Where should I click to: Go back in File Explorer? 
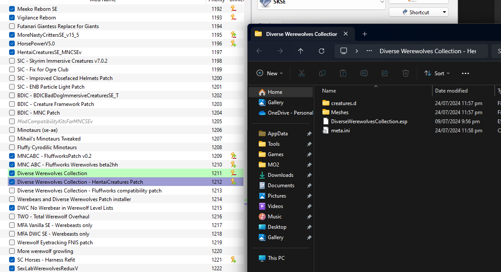coord(259,51)
